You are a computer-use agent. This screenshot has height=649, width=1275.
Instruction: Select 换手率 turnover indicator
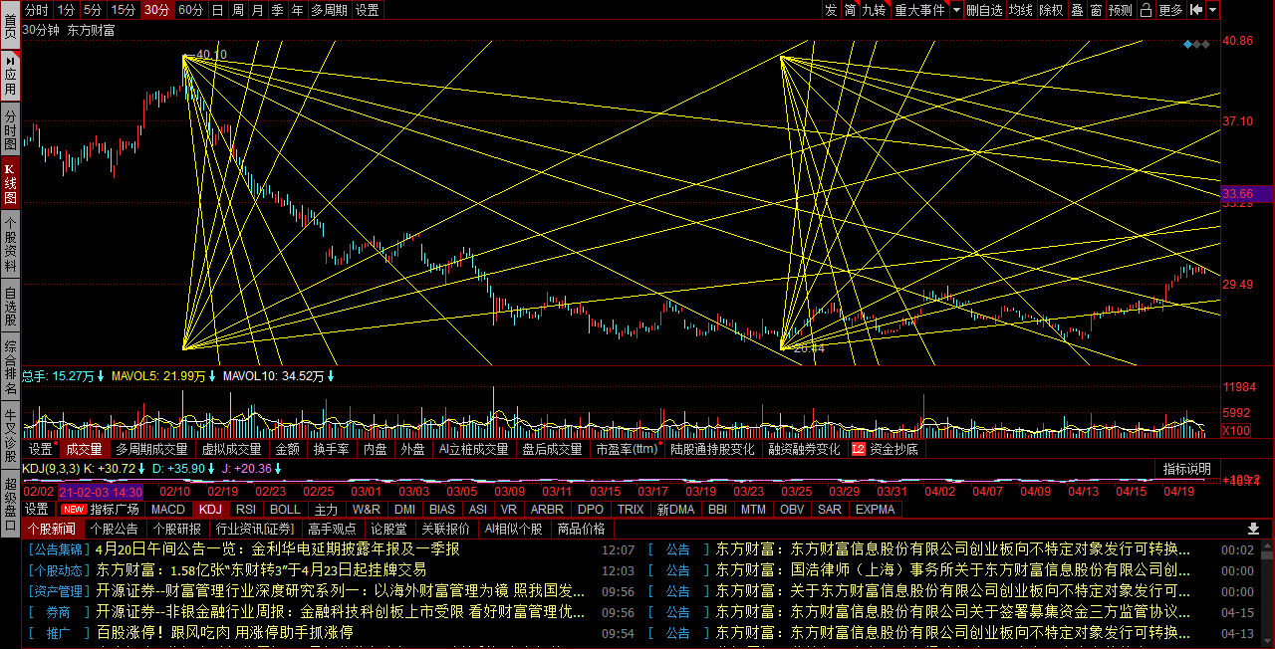331,449
